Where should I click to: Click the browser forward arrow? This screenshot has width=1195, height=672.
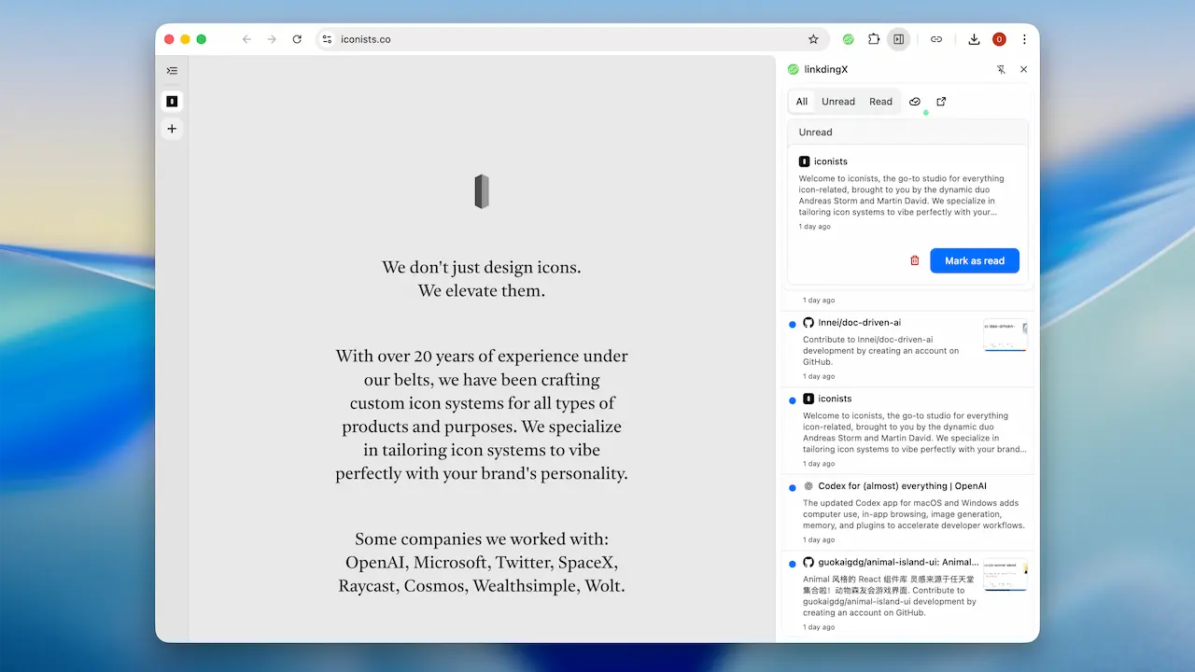click(x=272, y=39)
